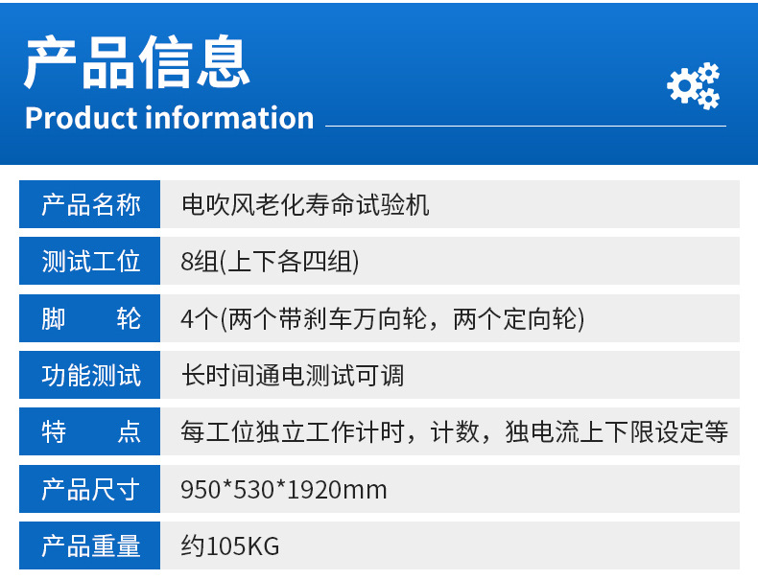The width and height of the screenshot is (758, 580).
Task: Select the 功能测试 label cell
Action: [91, 375]
